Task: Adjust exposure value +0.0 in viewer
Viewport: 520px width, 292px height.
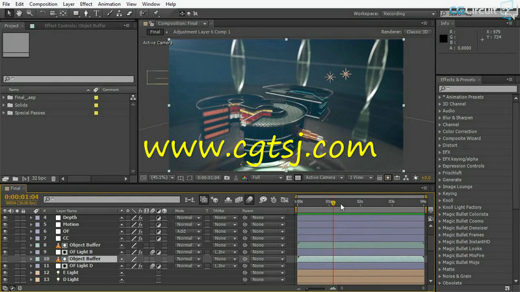Action: [426, 178]
